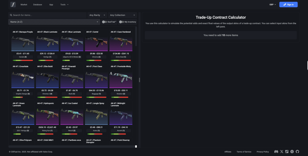This screenshot has height=156, width=308.
Task: Click the 'You need to add 10 more items' notice
Action: click(x=221, y=35)
